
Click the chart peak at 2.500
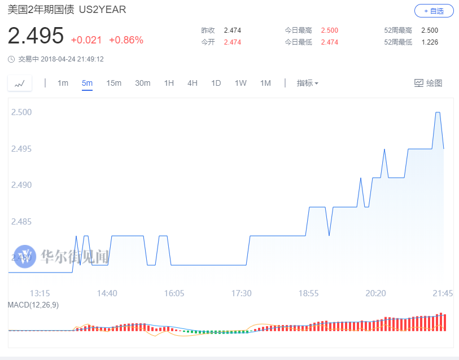tap(438, 112)
